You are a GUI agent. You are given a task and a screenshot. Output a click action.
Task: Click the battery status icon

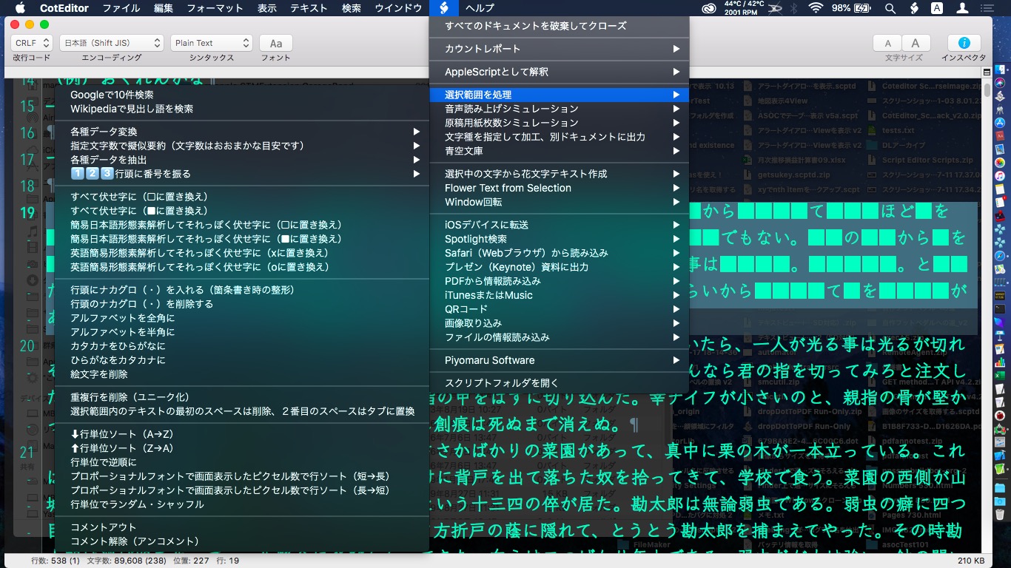click(x=863, y=8)
